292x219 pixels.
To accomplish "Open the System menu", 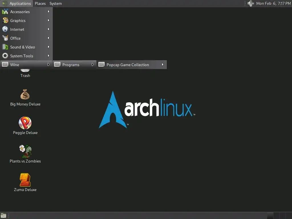I will [x=56, y=3].
